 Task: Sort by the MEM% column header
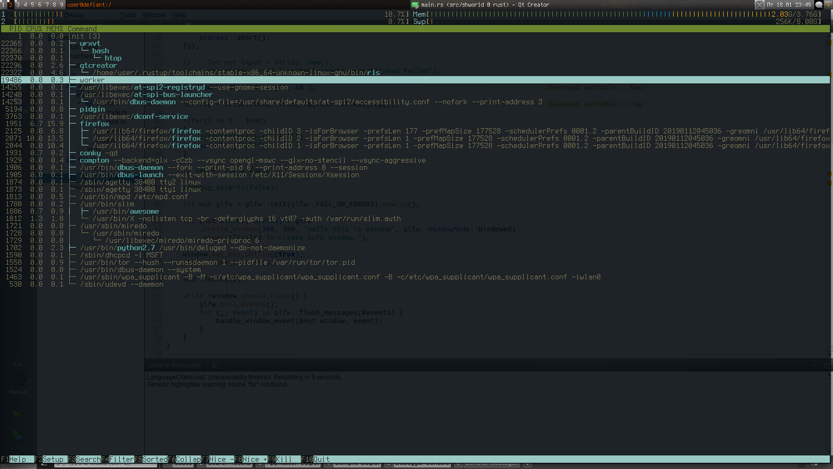(55, 29)
